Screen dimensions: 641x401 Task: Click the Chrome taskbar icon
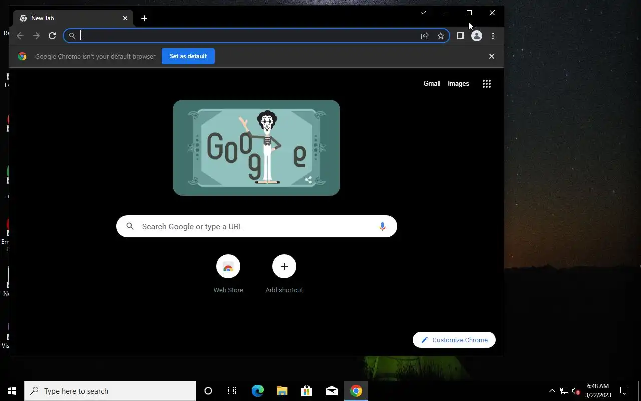tap(356, 391)
